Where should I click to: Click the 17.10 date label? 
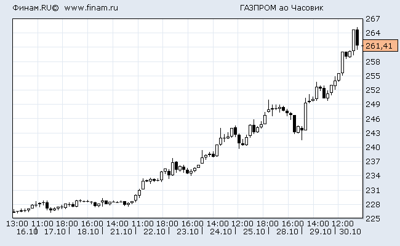click(55, 232)
